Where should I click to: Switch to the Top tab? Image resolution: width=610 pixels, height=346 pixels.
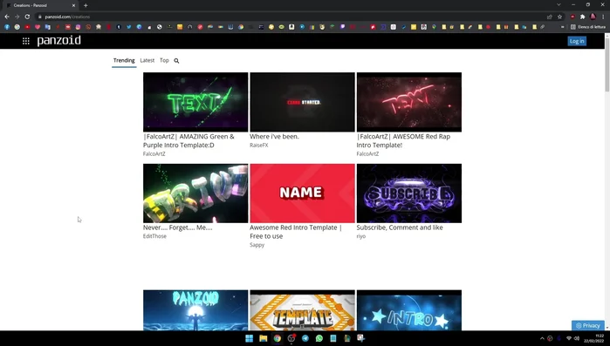pos(164,61)
